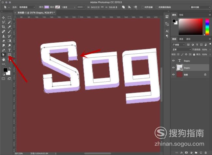Select the Magic Wand tool
Screen dimensions: 212x155
[9, 22]
